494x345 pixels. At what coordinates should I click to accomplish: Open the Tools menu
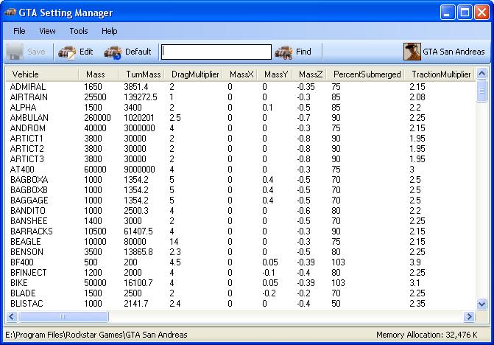(x=79, y=31)
